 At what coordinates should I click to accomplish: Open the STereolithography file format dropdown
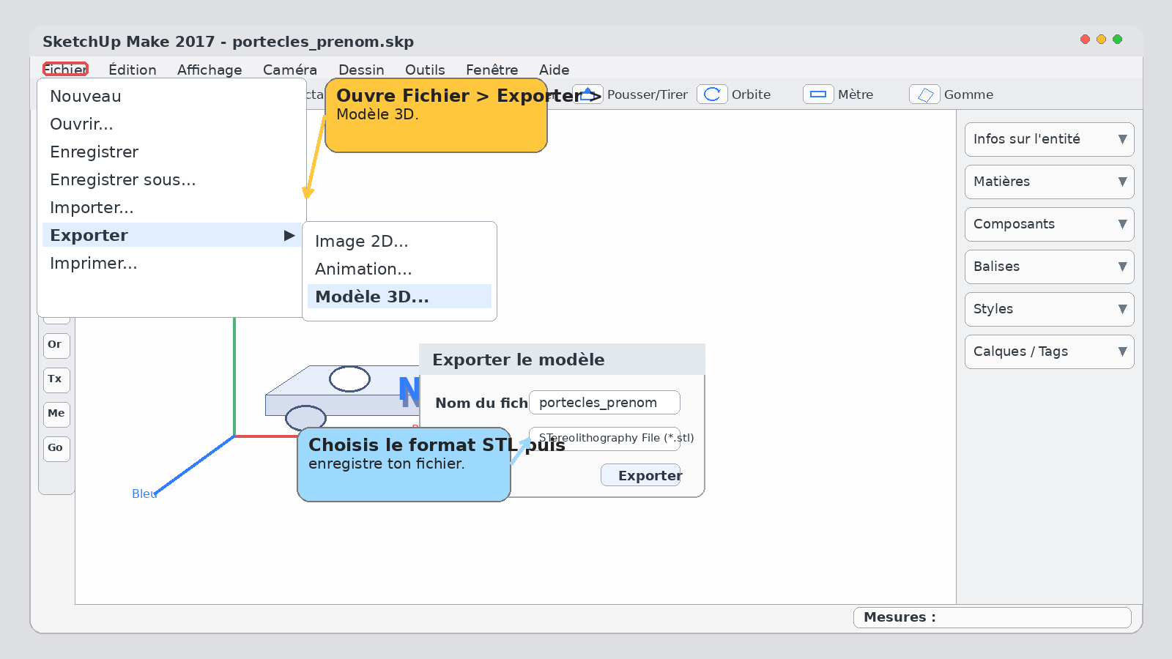pyautogui.click(x=604, y=439)
